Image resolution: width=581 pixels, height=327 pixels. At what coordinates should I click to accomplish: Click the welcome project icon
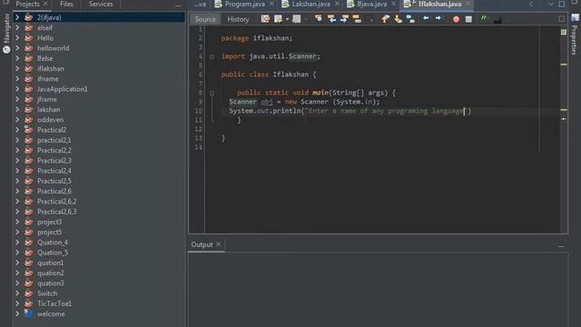(x=28, y=313)
